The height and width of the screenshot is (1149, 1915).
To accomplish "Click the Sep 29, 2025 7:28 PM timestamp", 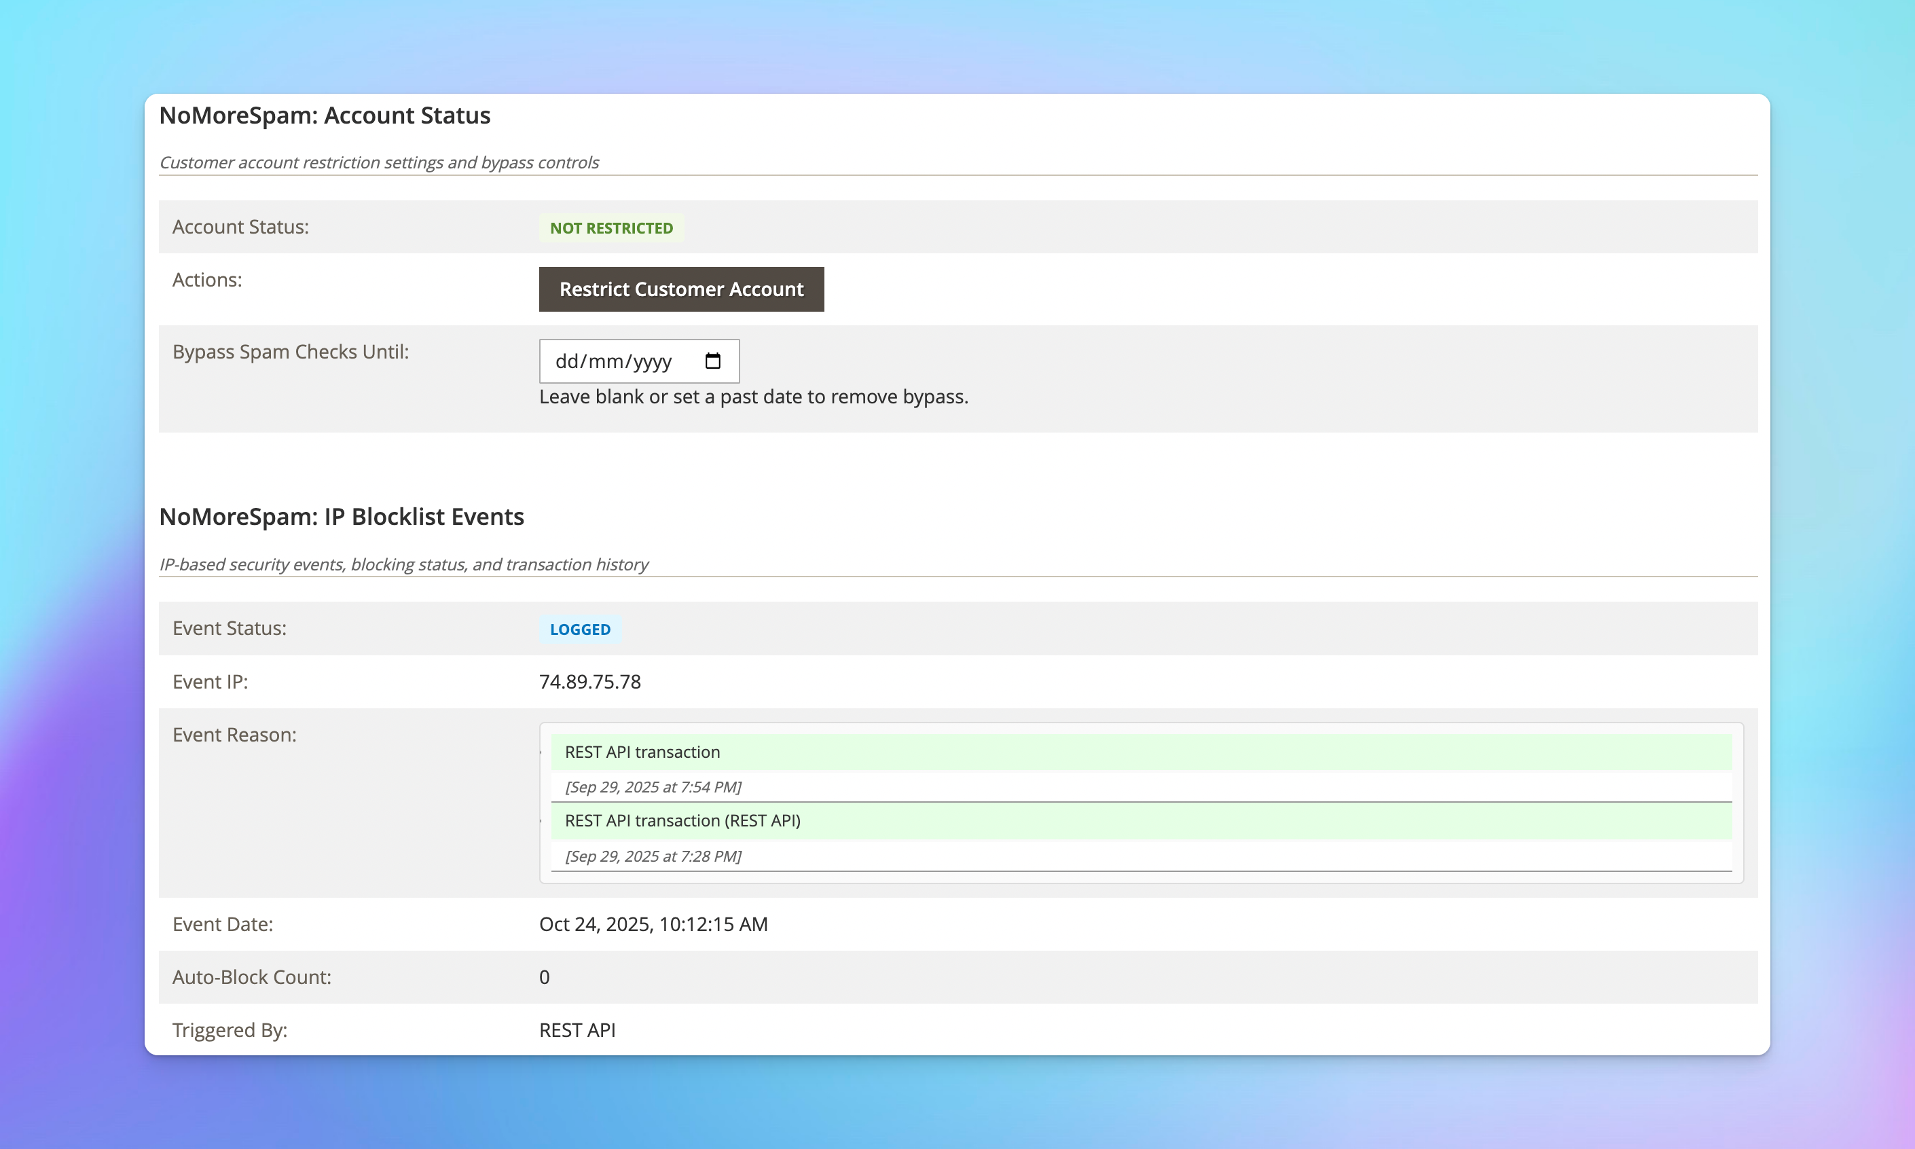I will (x=653, y=856).
